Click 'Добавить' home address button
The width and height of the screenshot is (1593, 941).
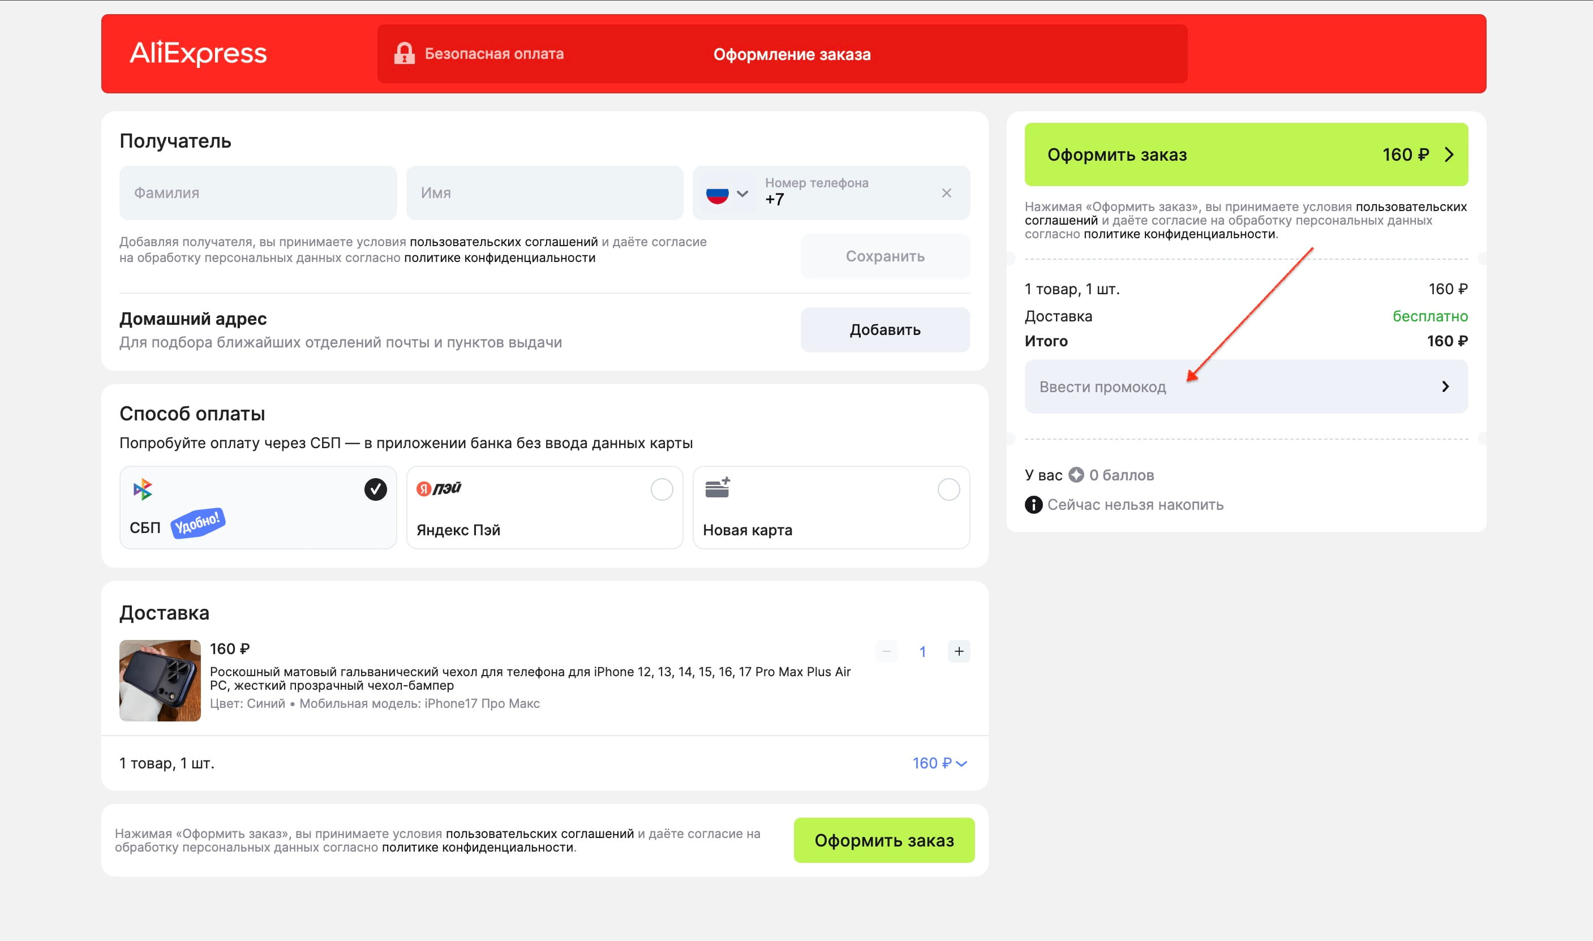click(884, 330)
